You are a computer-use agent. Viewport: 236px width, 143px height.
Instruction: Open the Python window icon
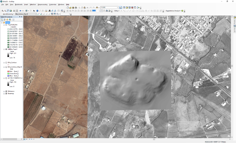[x=135, y=7]
